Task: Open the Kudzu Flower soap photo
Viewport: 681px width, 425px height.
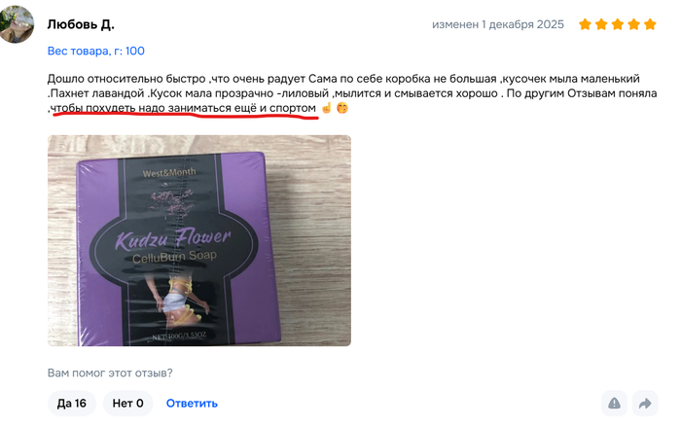Action: point(199,240)
